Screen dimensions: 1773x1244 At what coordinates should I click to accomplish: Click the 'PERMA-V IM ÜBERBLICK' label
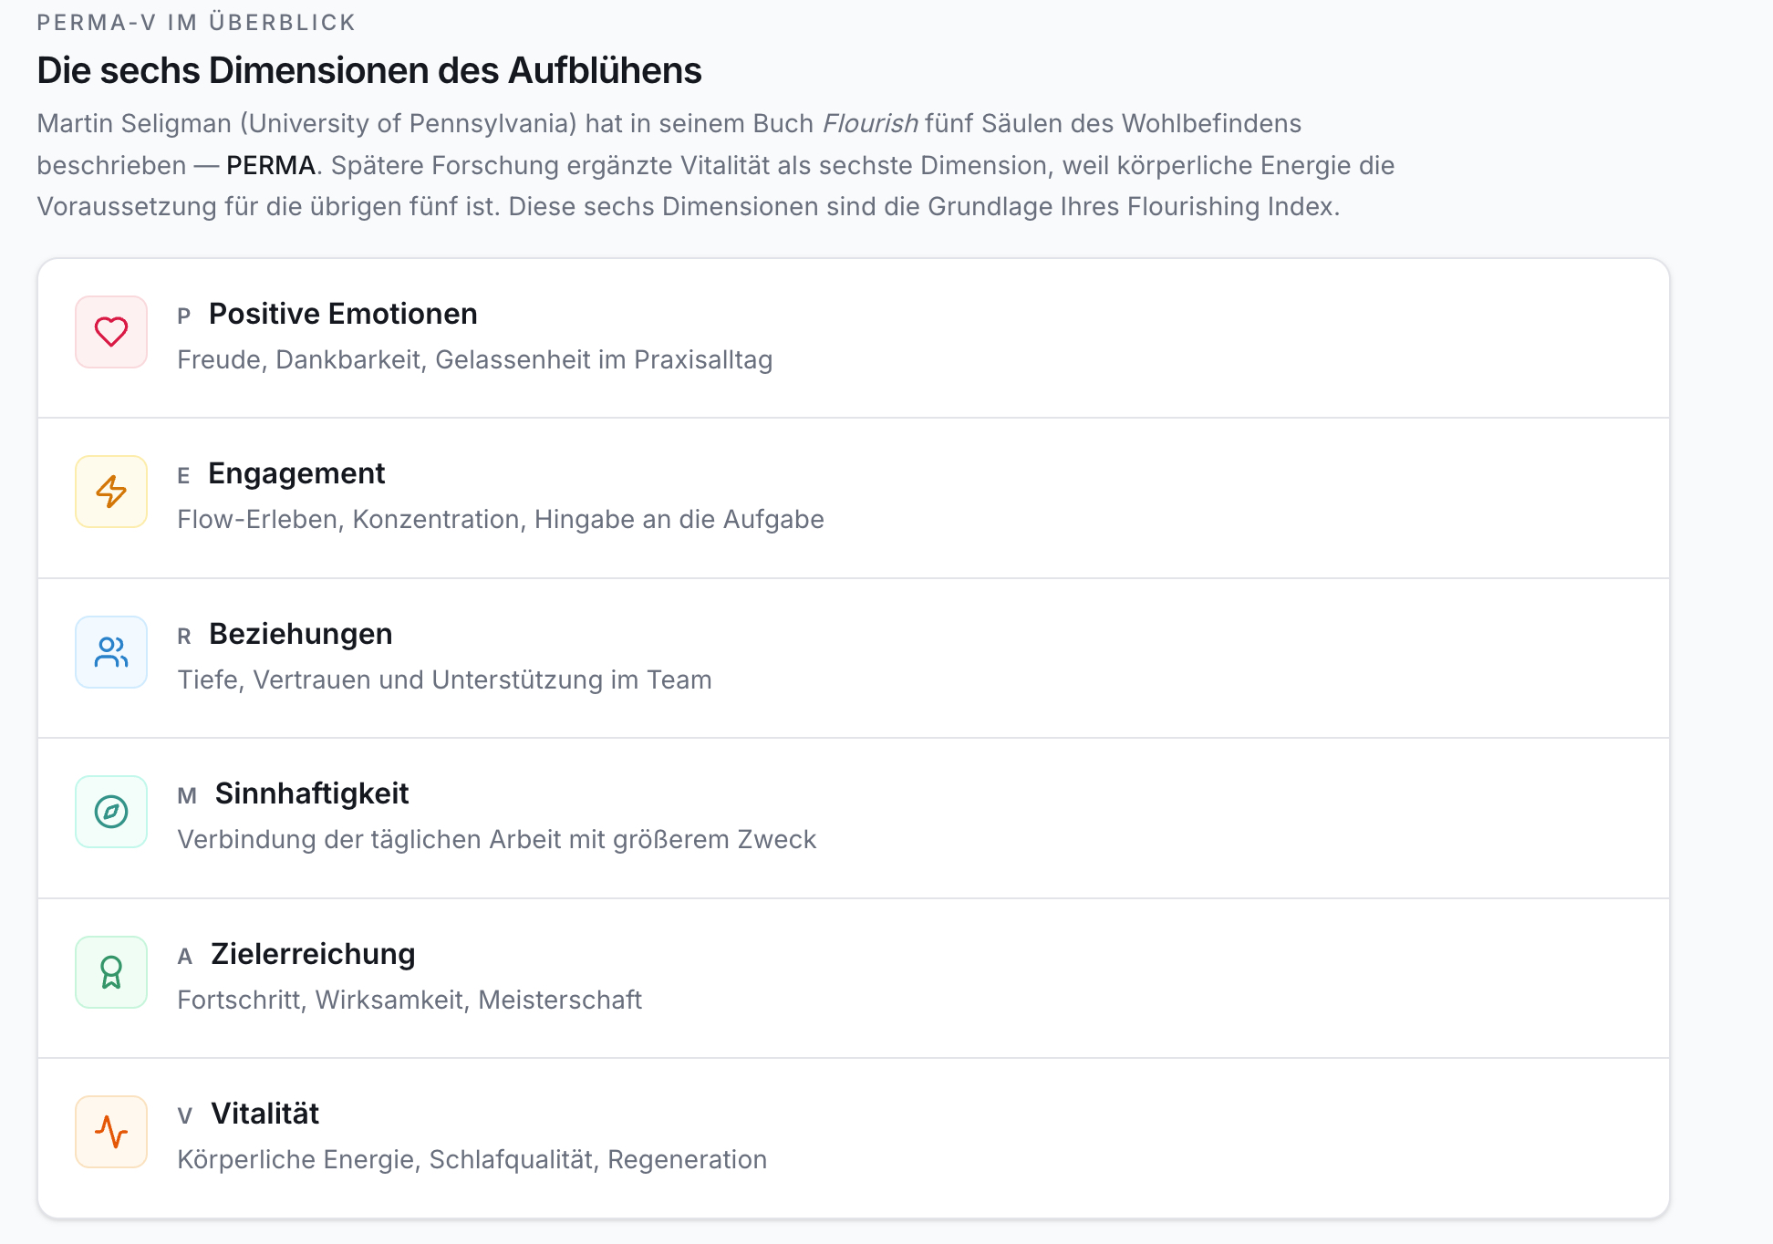point(196,22)
